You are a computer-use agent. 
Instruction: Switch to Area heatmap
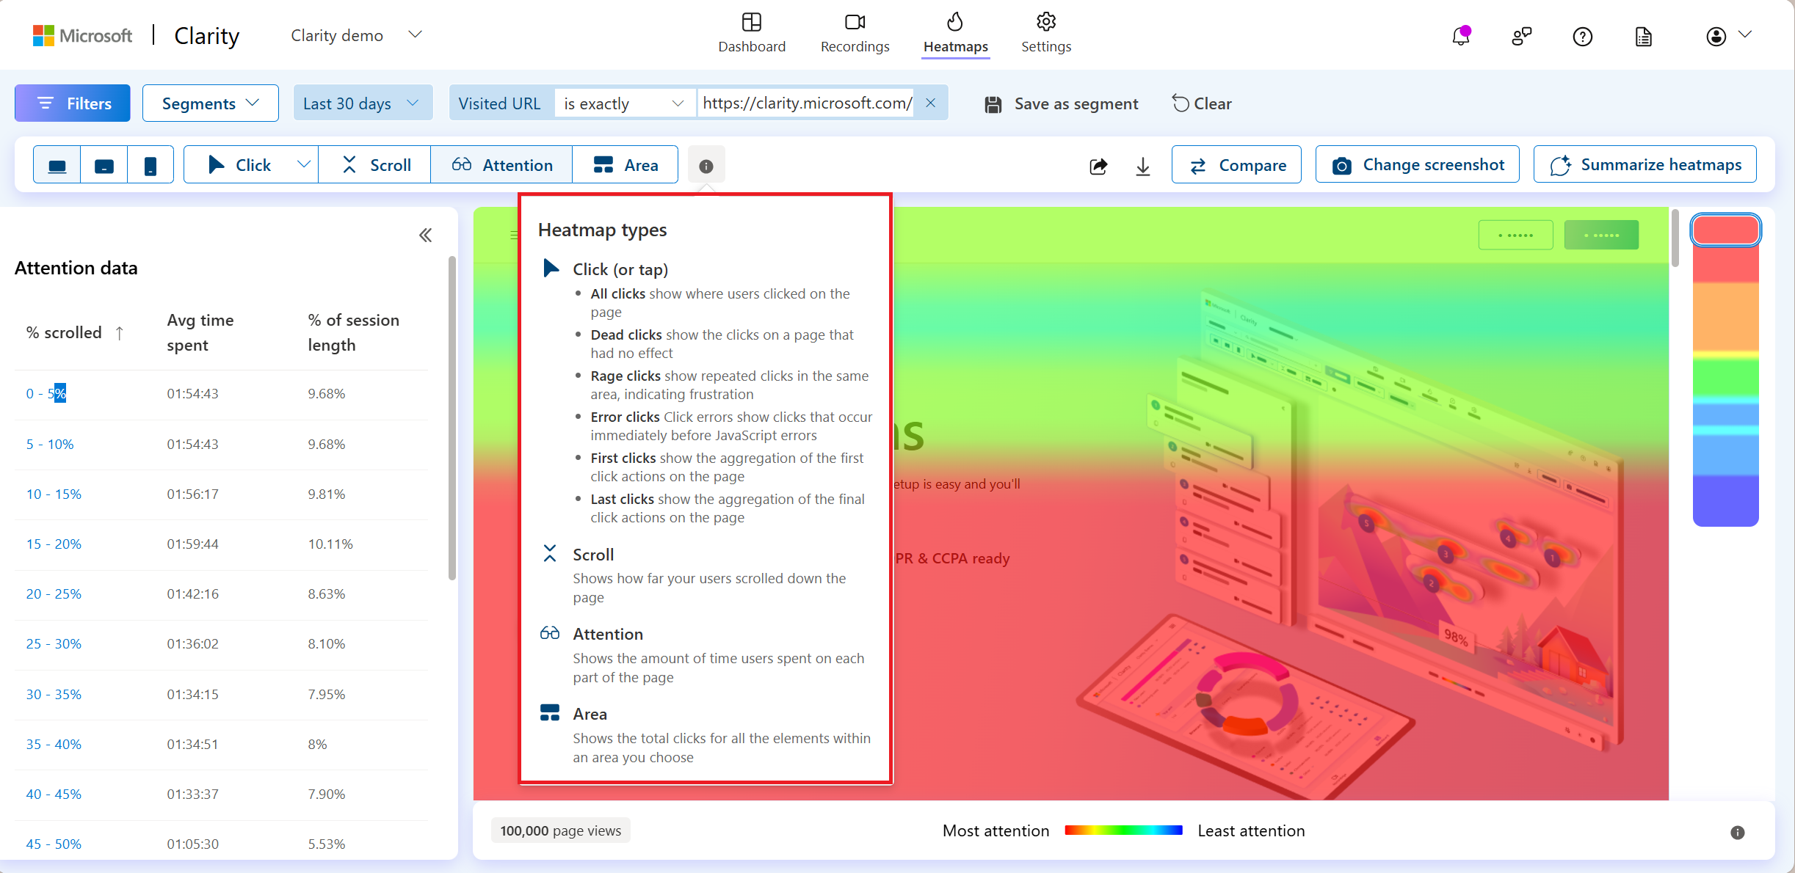tap(625, 165)
